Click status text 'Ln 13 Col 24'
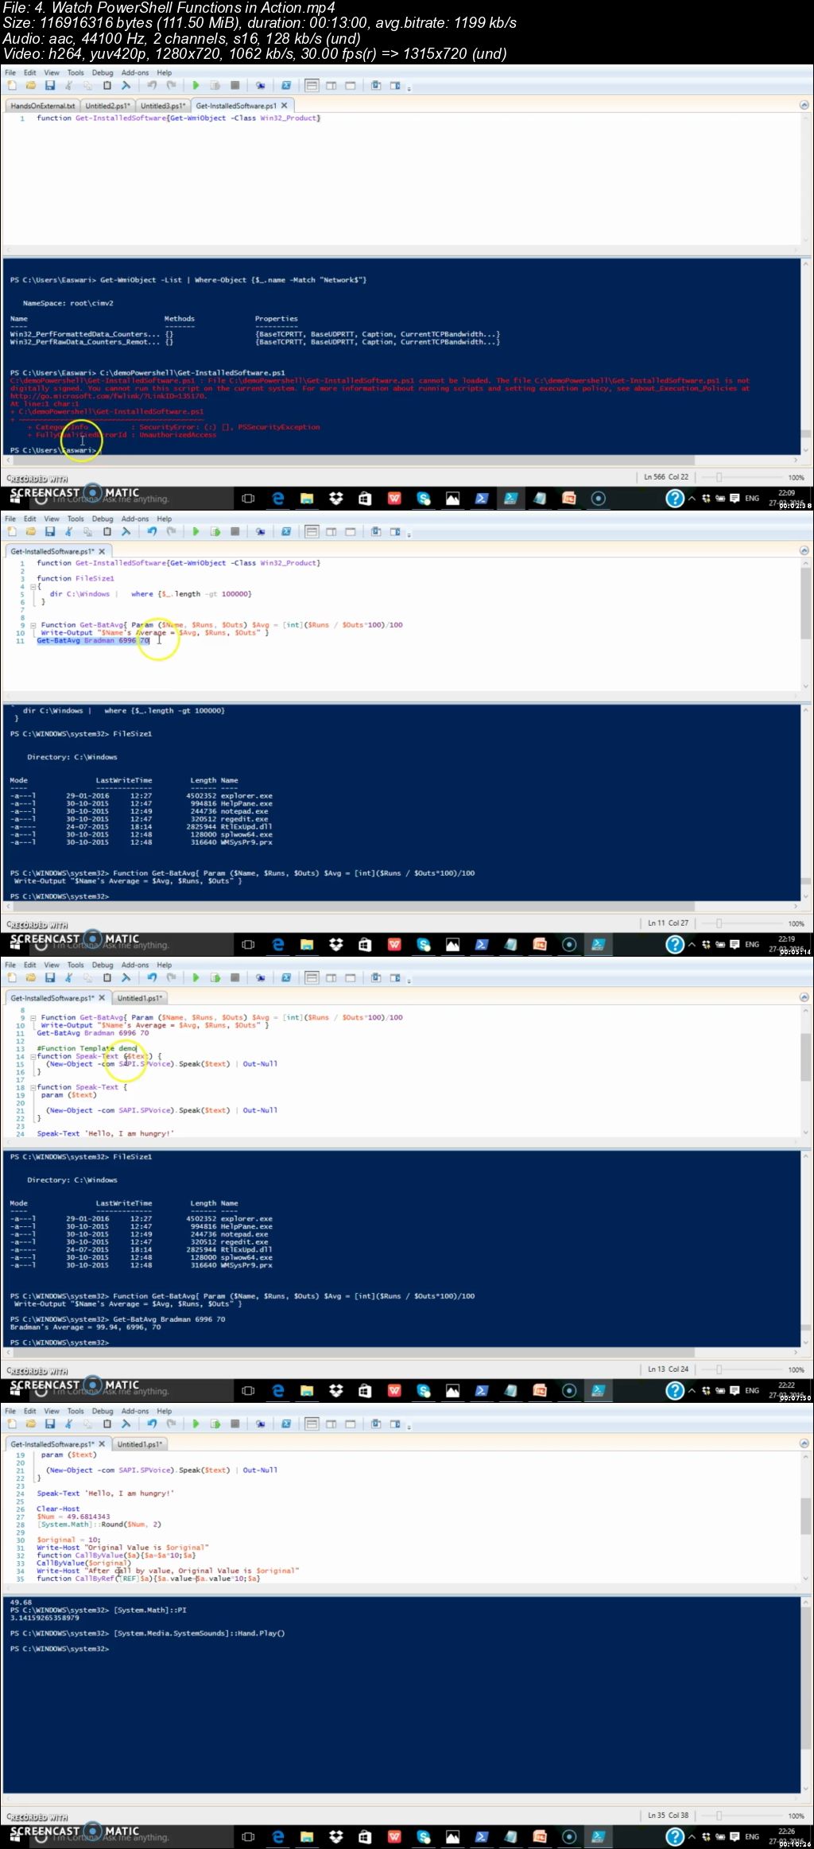Viewport: 814px width, 1849px height. (668, 1369)
